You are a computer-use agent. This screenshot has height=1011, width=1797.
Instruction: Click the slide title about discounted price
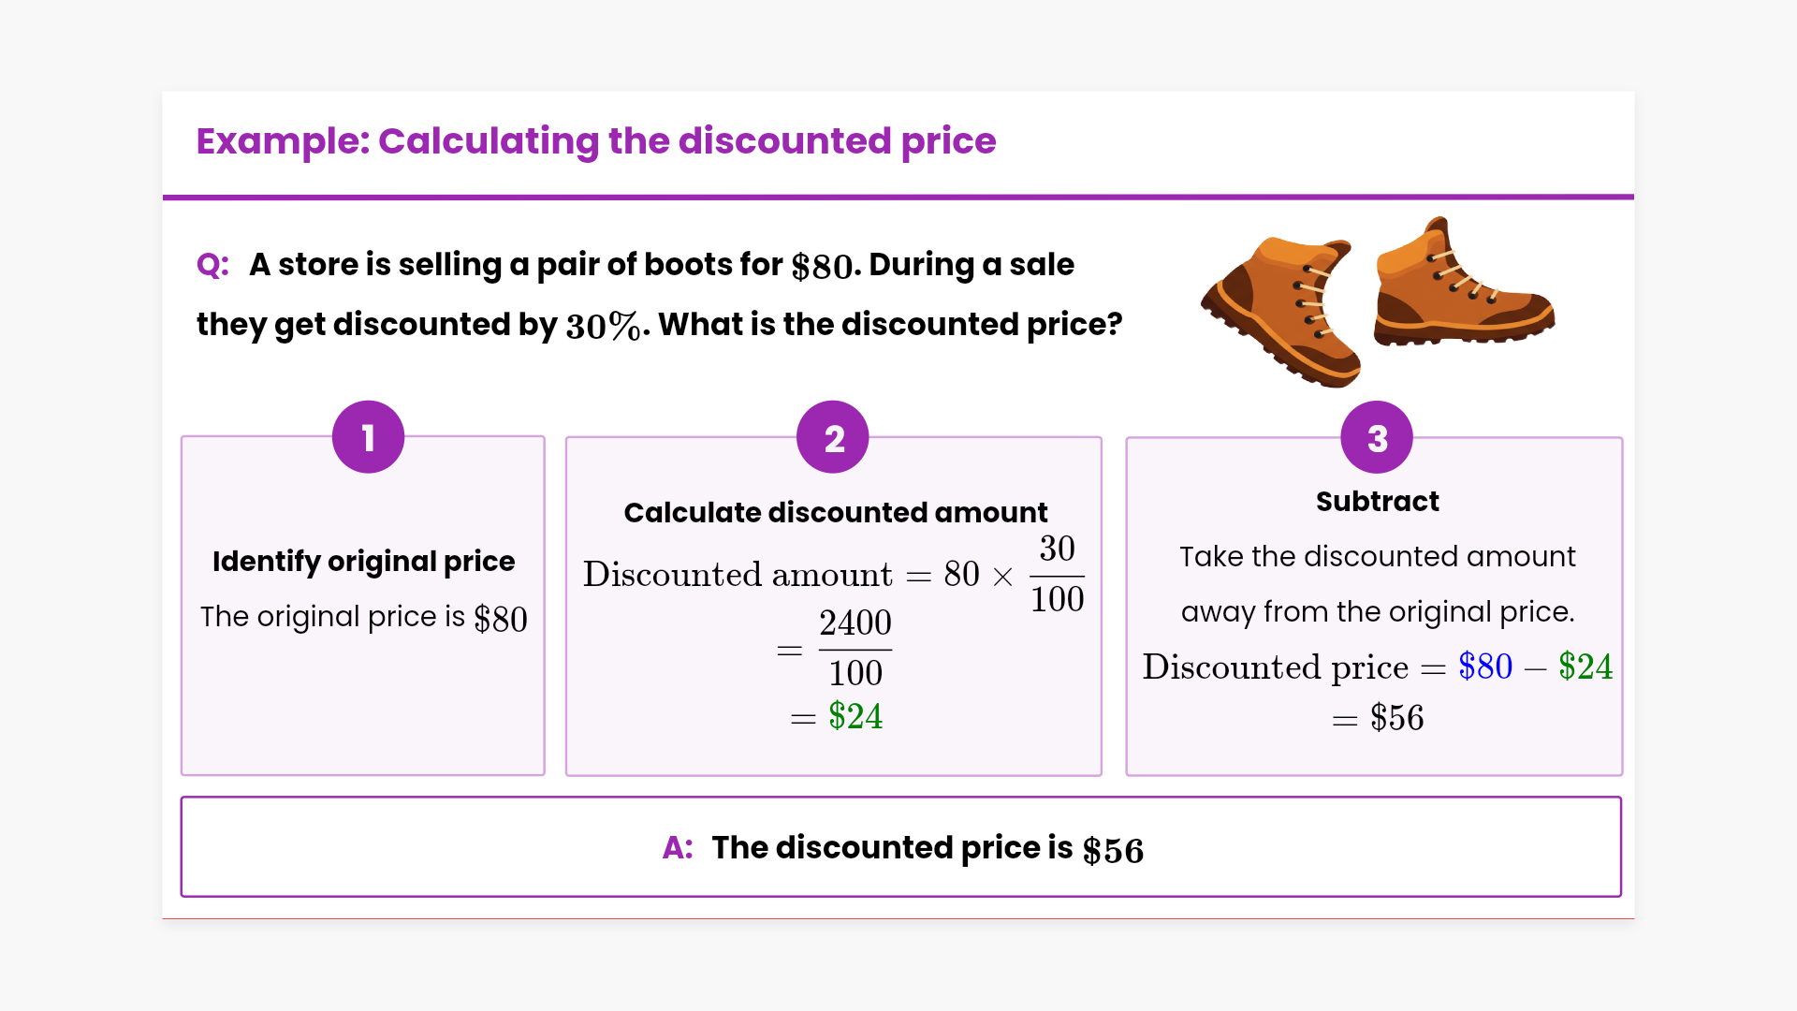pyautogui.click(x=596, y=141)
